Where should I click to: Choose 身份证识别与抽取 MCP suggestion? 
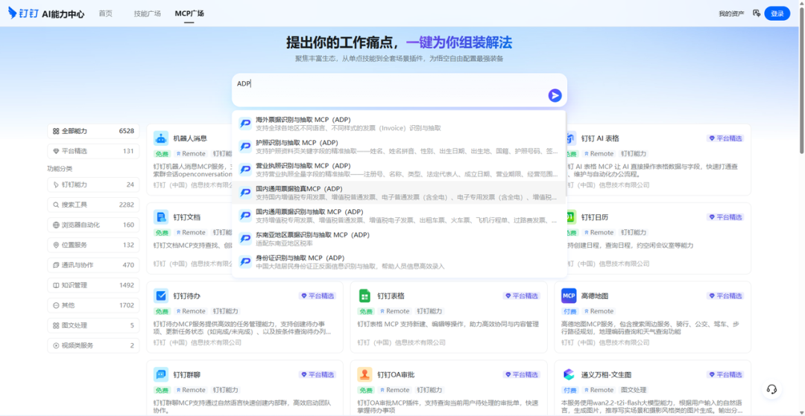click(400, 262)
